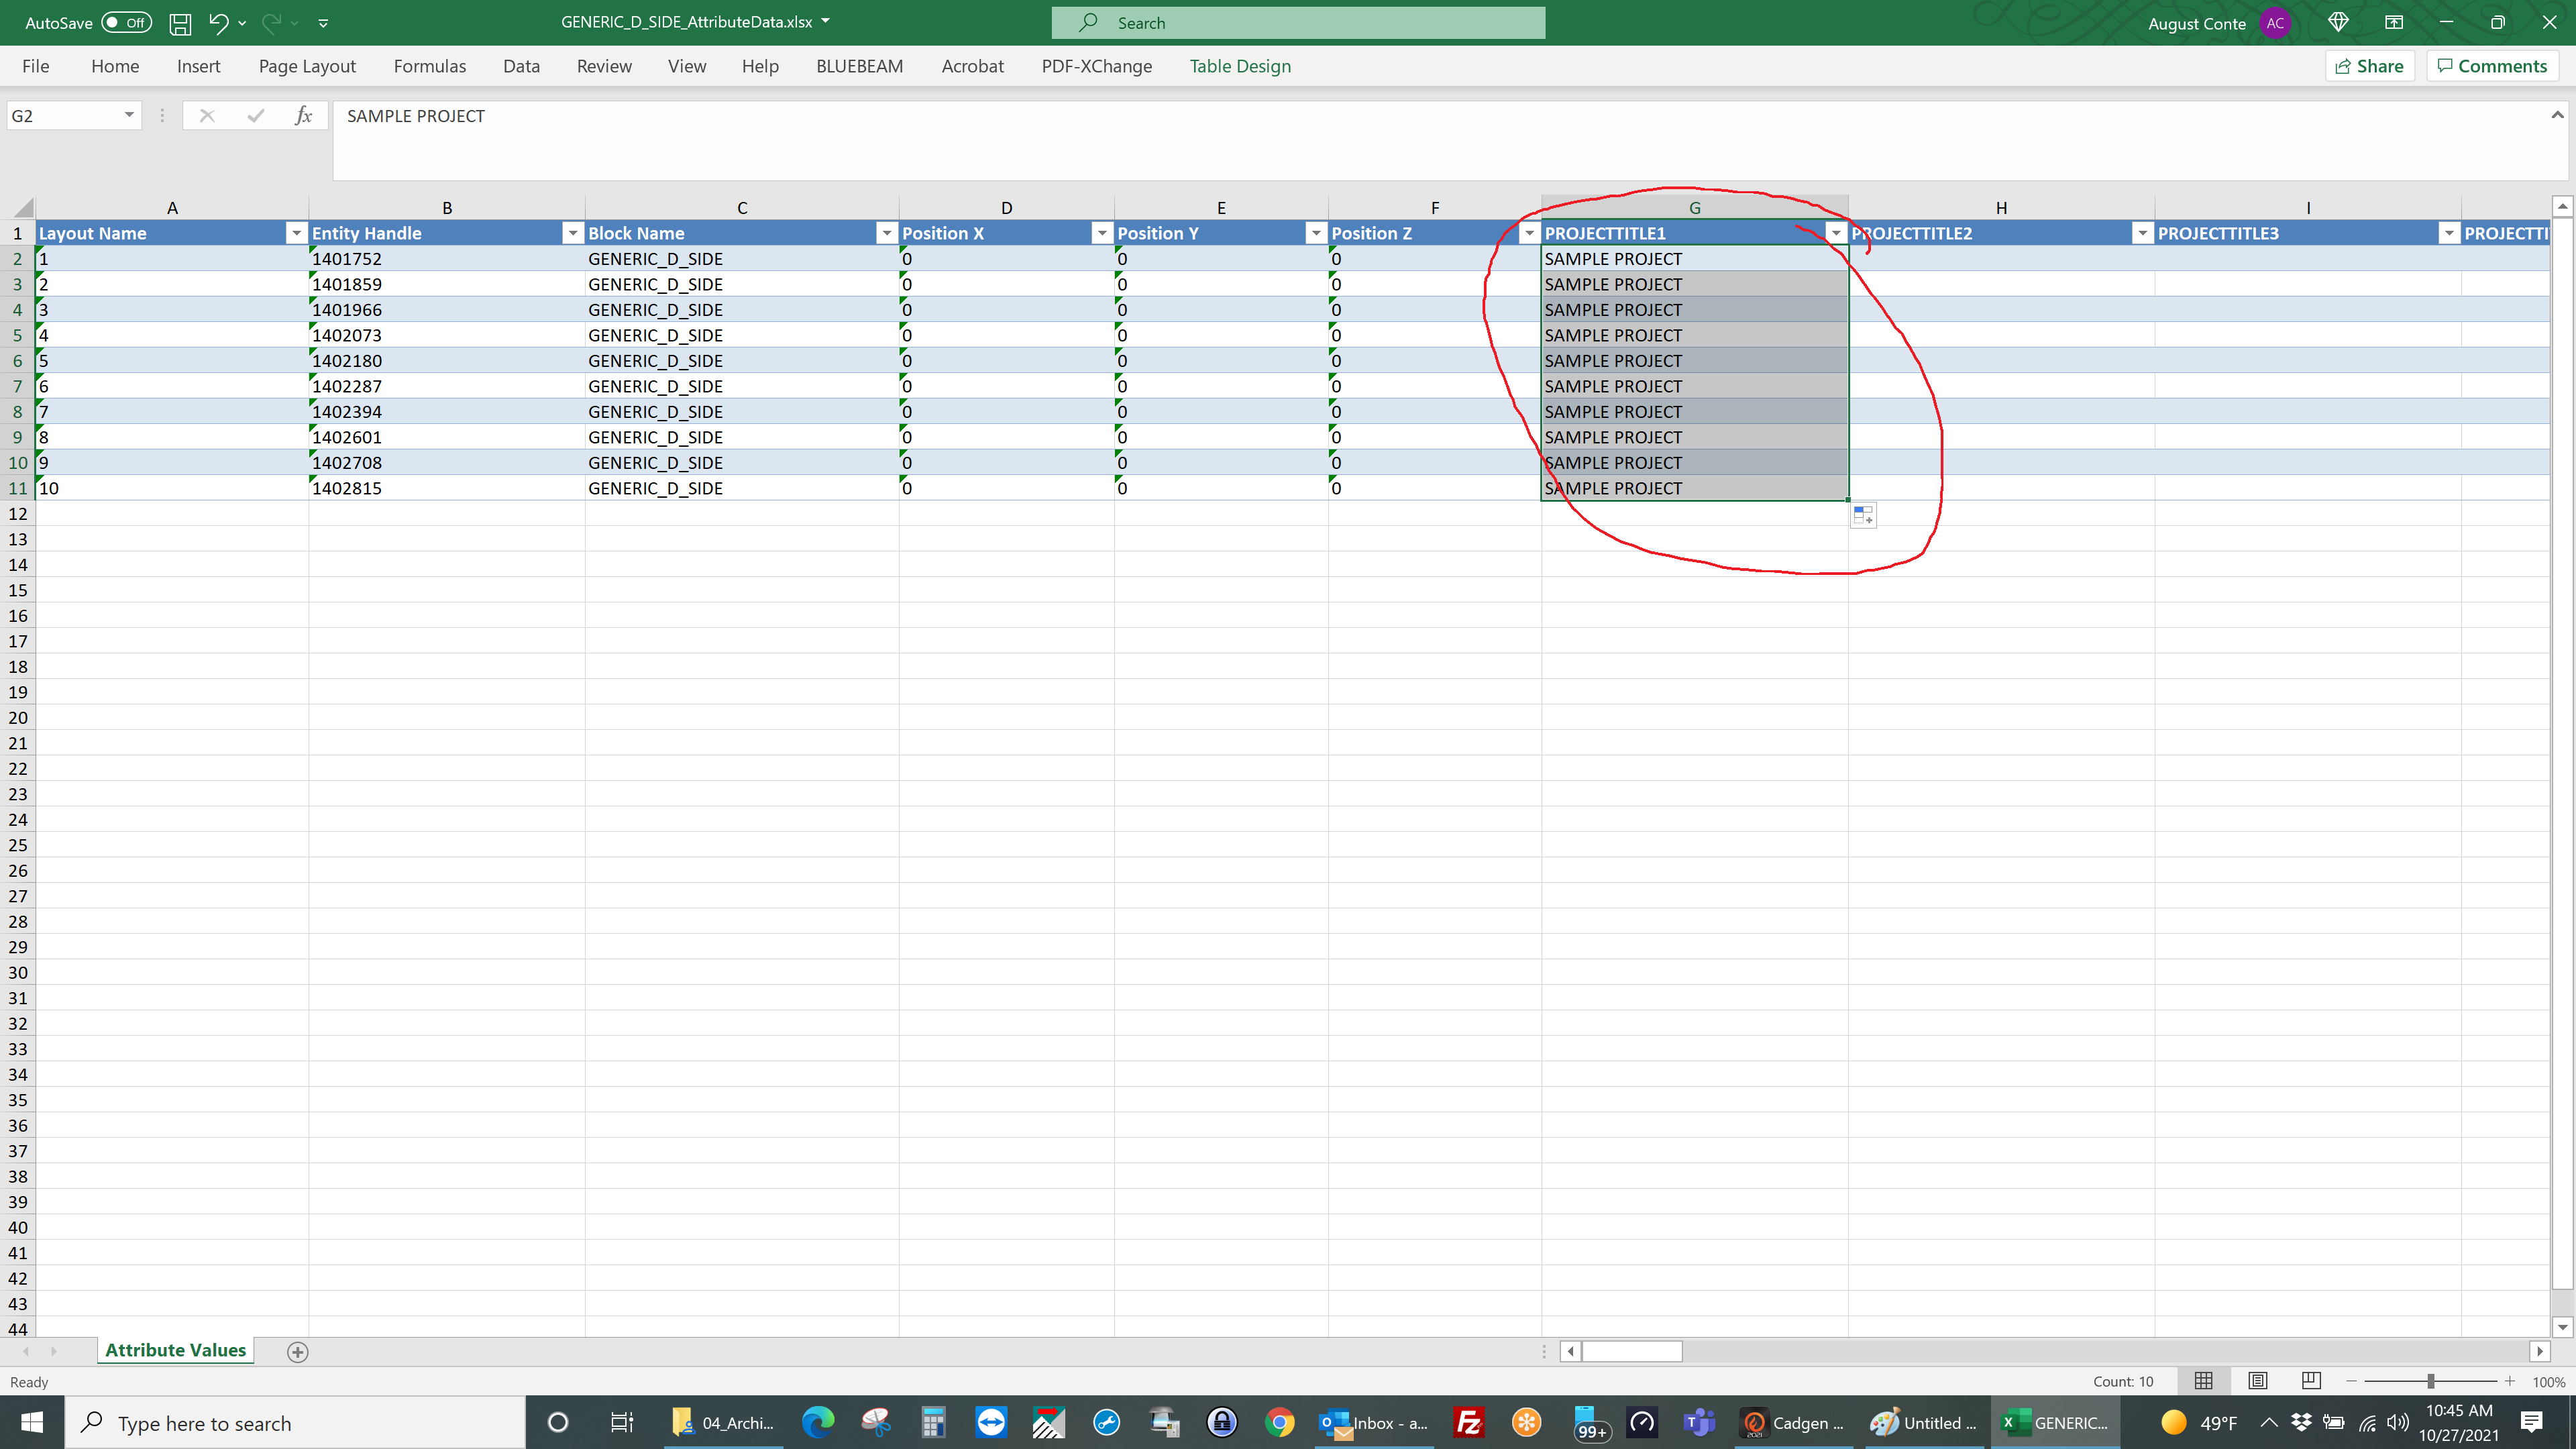Open the View ribbon tab

pyautogui.click(x=687, y=66)
